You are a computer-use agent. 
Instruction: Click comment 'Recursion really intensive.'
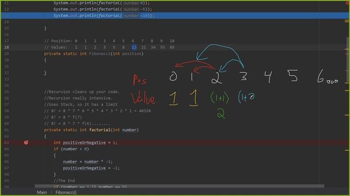(x=78, y=98)
